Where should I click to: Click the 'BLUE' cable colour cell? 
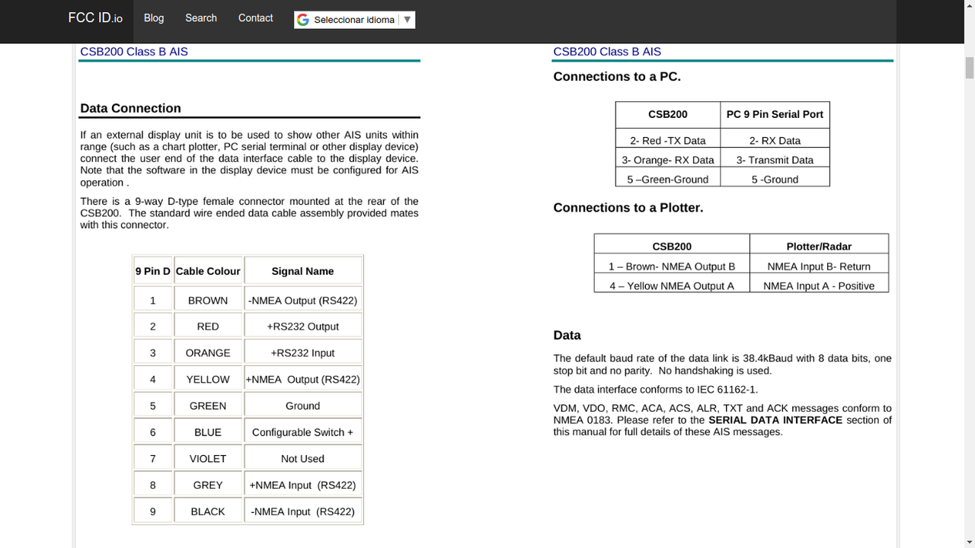tap(208, 432)
